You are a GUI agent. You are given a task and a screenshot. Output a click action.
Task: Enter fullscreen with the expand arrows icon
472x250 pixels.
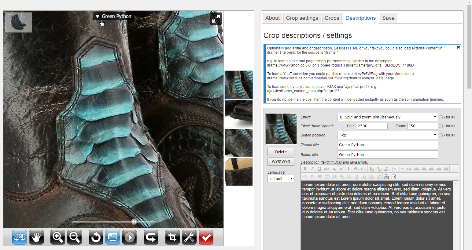[216, 19]
